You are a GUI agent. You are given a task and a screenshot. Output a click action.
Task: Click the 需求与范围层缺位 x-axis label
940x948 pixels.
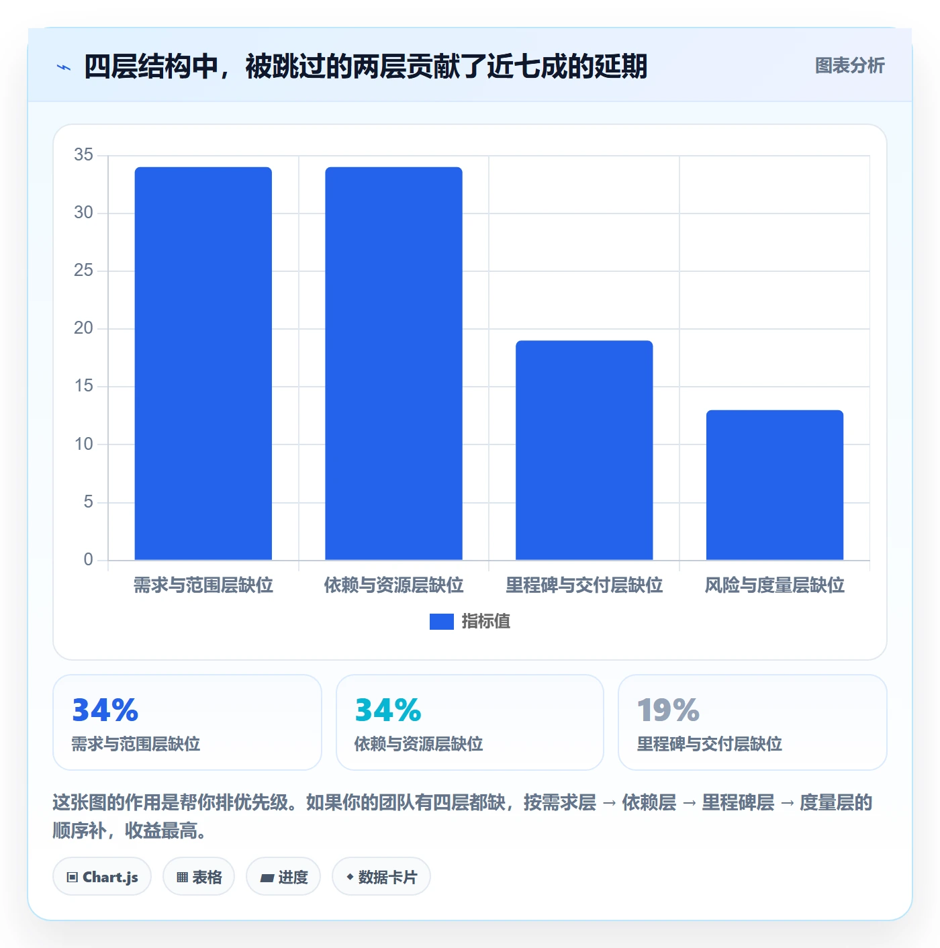(x=203, y=585)
